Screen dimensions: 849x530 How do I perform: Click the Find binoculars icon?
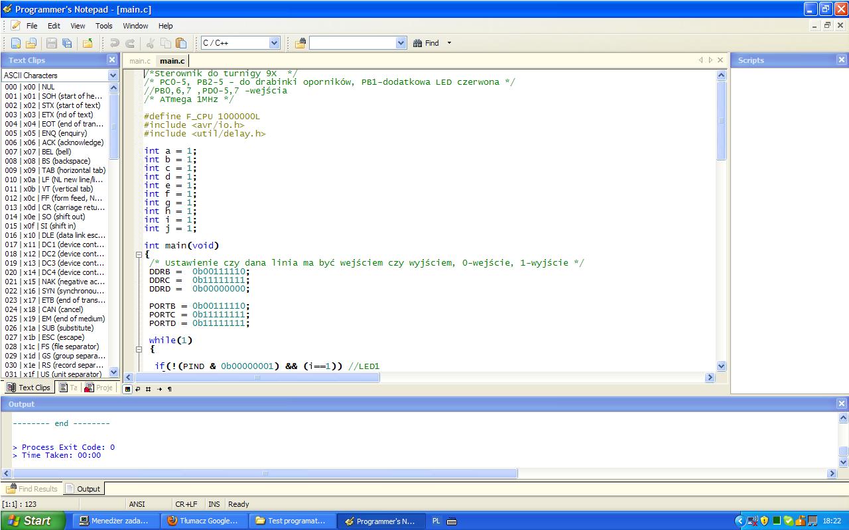coord(419,42)
